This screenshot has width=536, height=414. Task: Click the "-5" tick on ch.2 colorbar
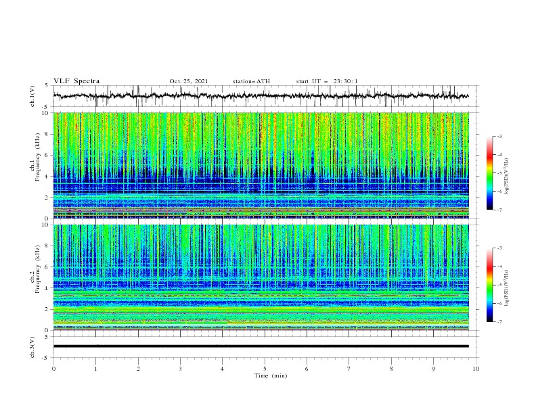click(499, 285)
